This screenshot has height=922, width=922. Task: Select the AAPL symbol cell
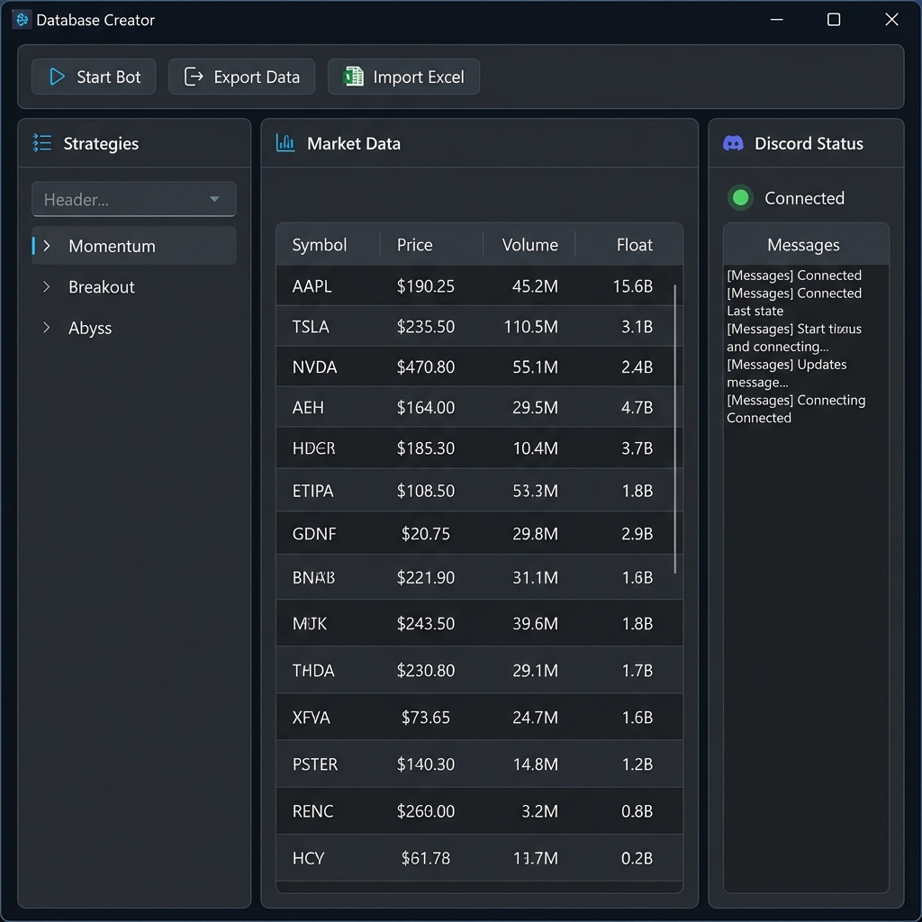pos(312,286)
